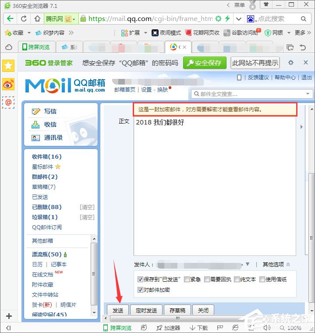Open 加速器 in status bar
The height and width of the screenshot is (333, 315).
click(x=168, y=328)
